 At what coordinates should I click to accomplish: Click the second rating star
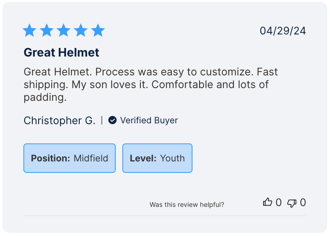pos(47,30)
